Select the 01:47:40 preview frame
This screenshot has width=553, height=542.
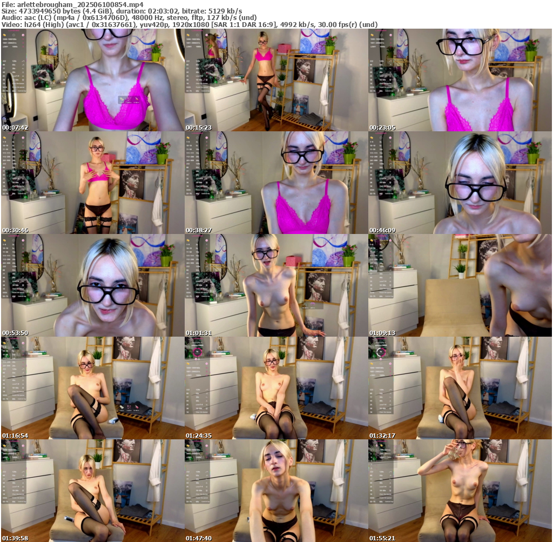[x=276, y=491]
